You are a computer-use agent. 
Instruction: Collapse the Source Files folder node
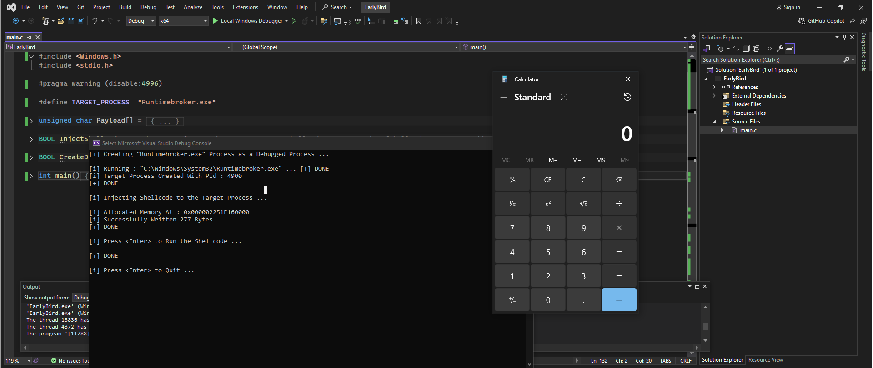tap(714, 122)
